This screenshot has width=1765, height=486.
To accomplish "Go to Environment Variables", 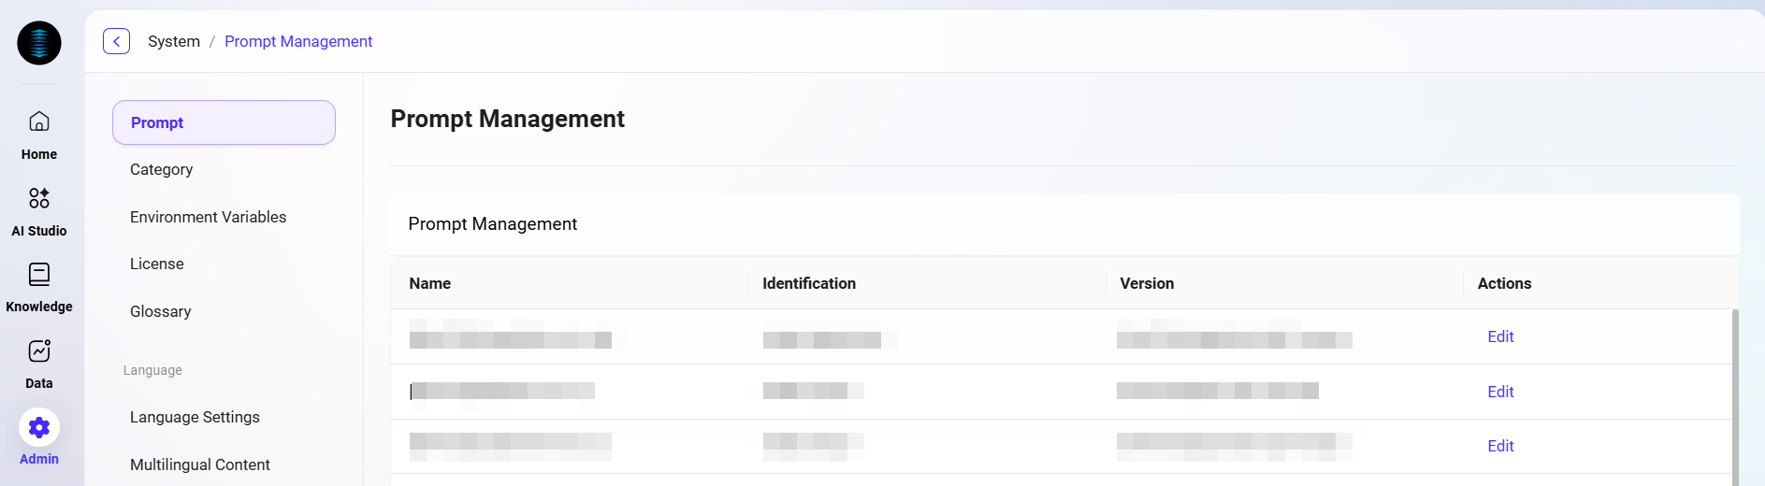I will (209, 217).
